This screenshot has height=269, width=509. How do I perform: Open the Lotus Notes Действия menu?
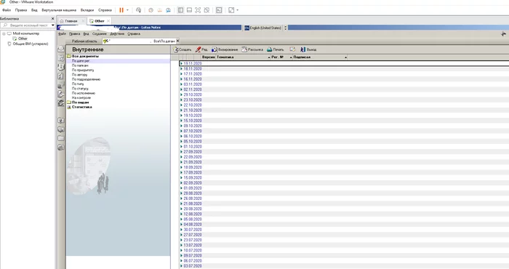pos(117,33)
